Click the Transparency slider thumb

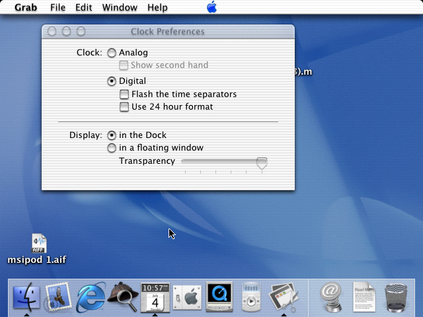(262, 163)
